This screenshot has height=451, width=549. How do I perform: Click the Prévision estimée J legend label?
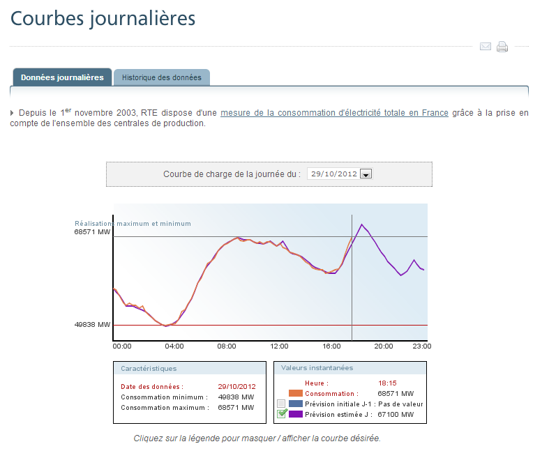[x=338, y=414]
